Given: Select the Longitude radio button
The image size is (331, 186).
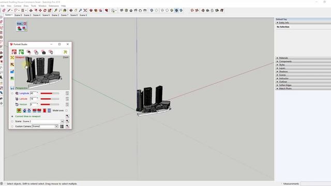Looking at the screenshot, I should (12, 93).
